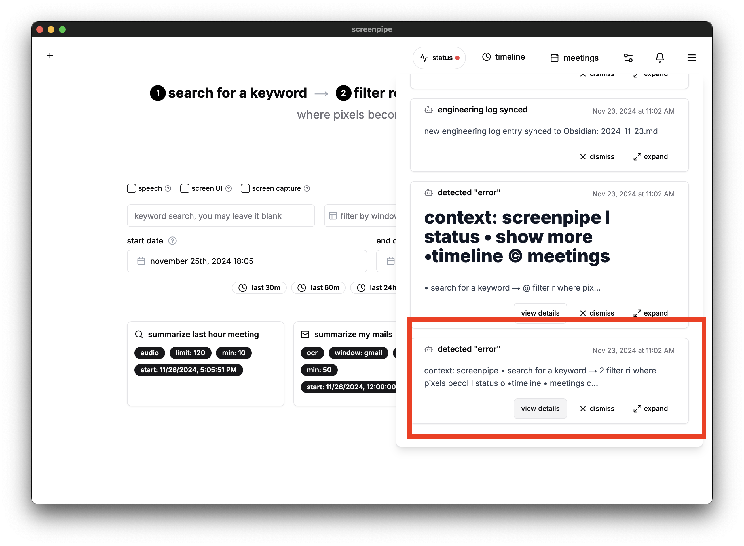The image size is (744, 546).
Task: Enable the screen UI checkbox
Action: (x=184, y=188)
